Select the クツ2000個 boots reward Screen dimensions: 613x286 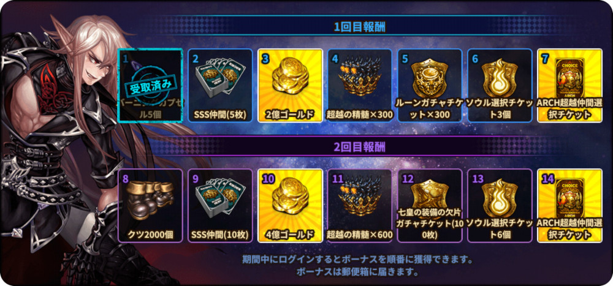point(151,206)
